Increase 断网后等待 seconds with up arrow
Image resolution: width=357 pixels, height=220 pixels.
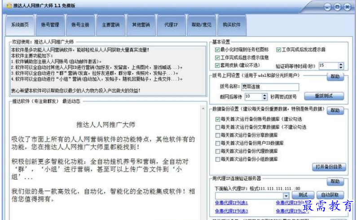coord(264,95)
